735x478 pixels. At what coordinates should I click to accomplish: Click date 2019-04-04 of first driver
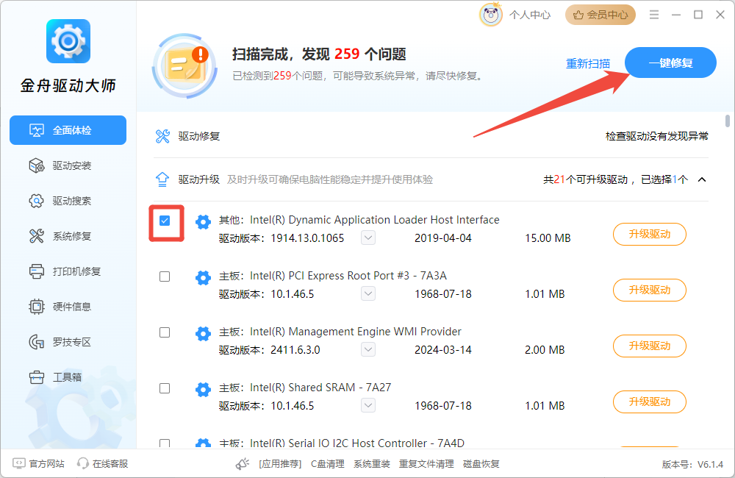(443, 238)
